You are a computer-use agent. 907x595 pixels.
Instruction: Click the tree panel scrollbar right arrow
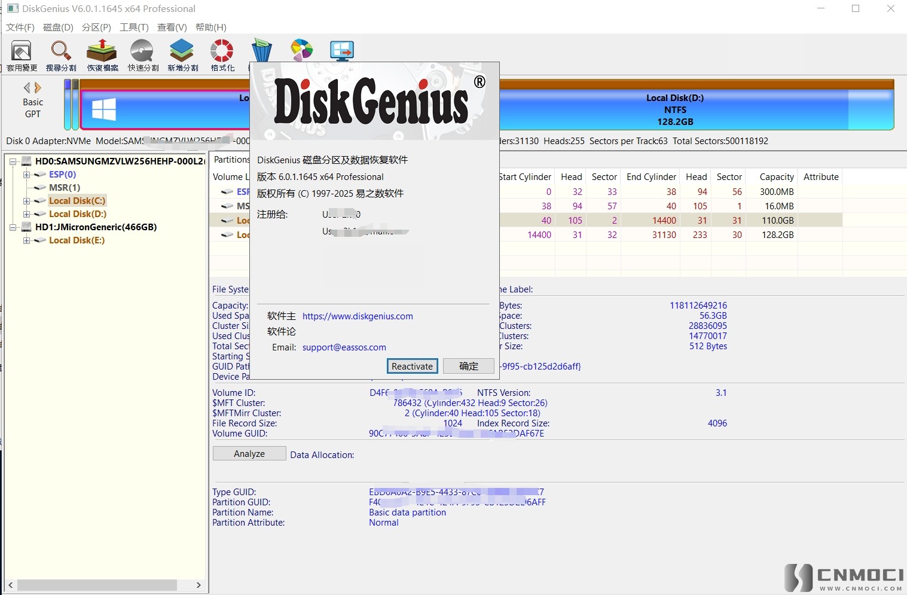(x=198, y=585)
